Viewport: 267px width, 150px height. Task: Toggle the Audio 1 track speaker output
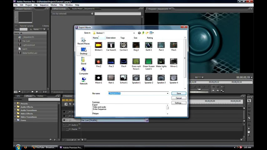(x=64, y=125)
